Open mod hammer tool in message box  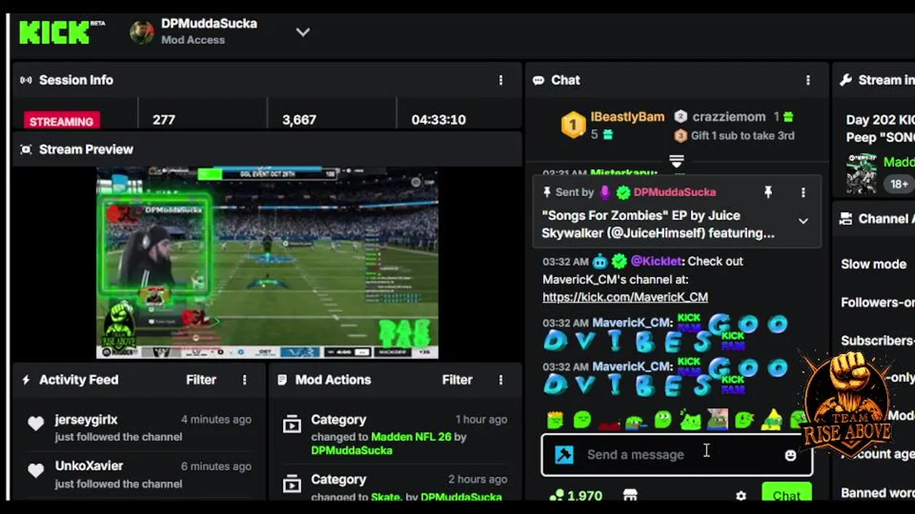[x=564, y=455]
